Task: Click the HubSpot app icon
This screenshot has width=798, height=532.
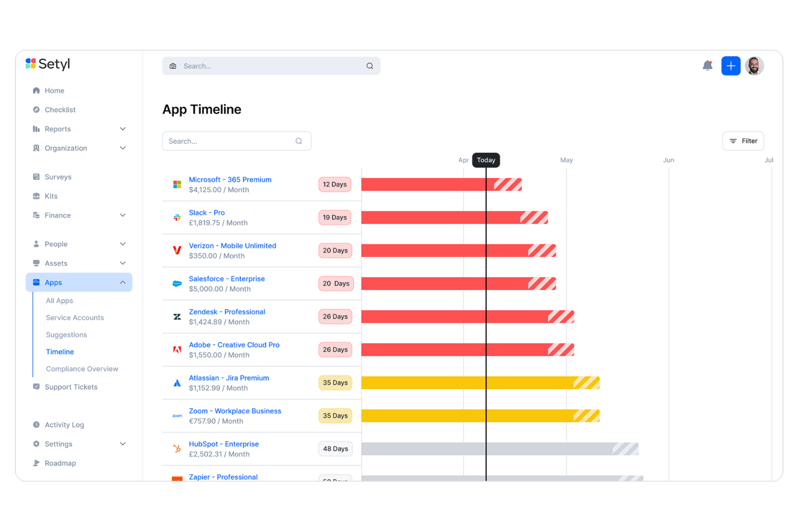Action: 177,448
